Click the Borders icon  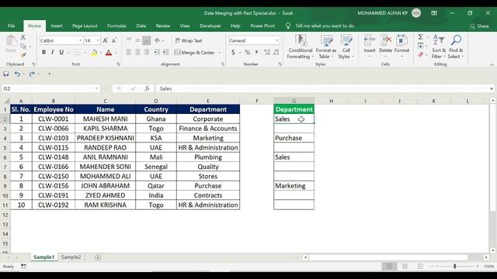(78, 52)
